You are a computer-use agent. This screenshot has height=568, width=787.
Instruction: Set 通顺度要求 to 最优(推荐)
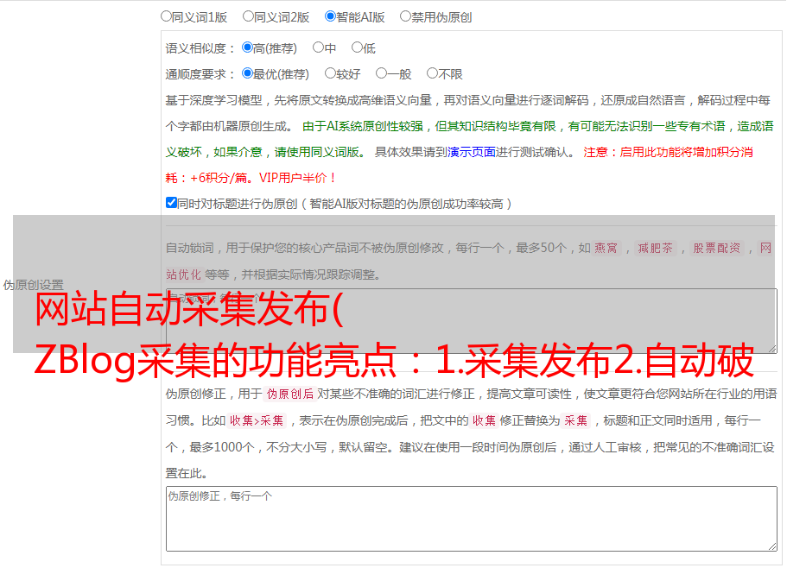coord(247,73)
